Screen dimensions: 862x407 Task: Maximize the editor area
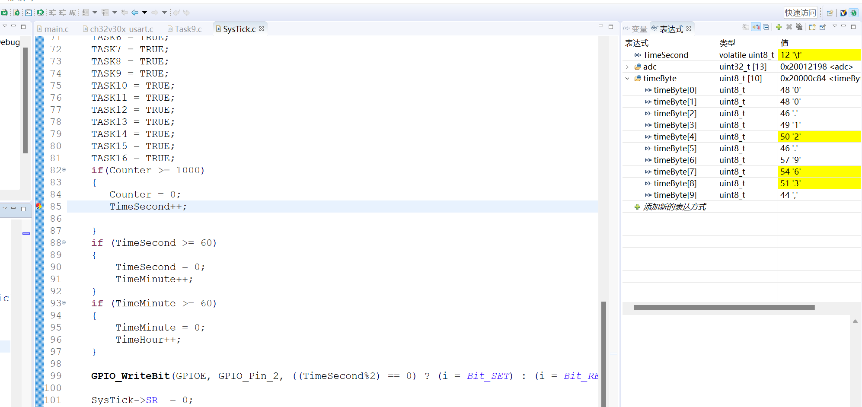point(611,26)
